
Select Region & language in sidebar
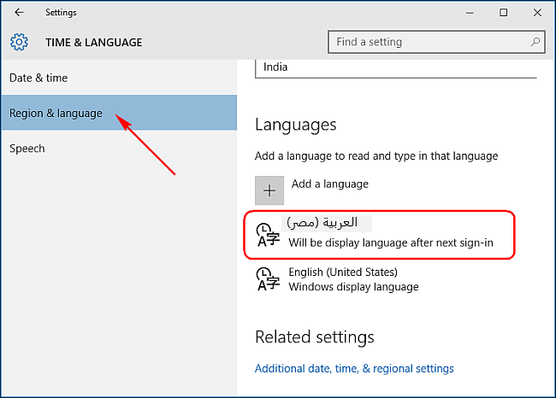click(x=119, y=113)
